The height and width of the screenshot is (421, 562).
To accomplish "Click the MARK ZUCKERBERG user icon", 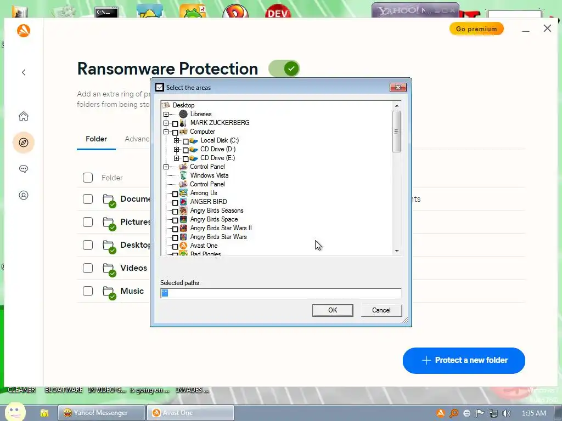I will coord(183,123).
